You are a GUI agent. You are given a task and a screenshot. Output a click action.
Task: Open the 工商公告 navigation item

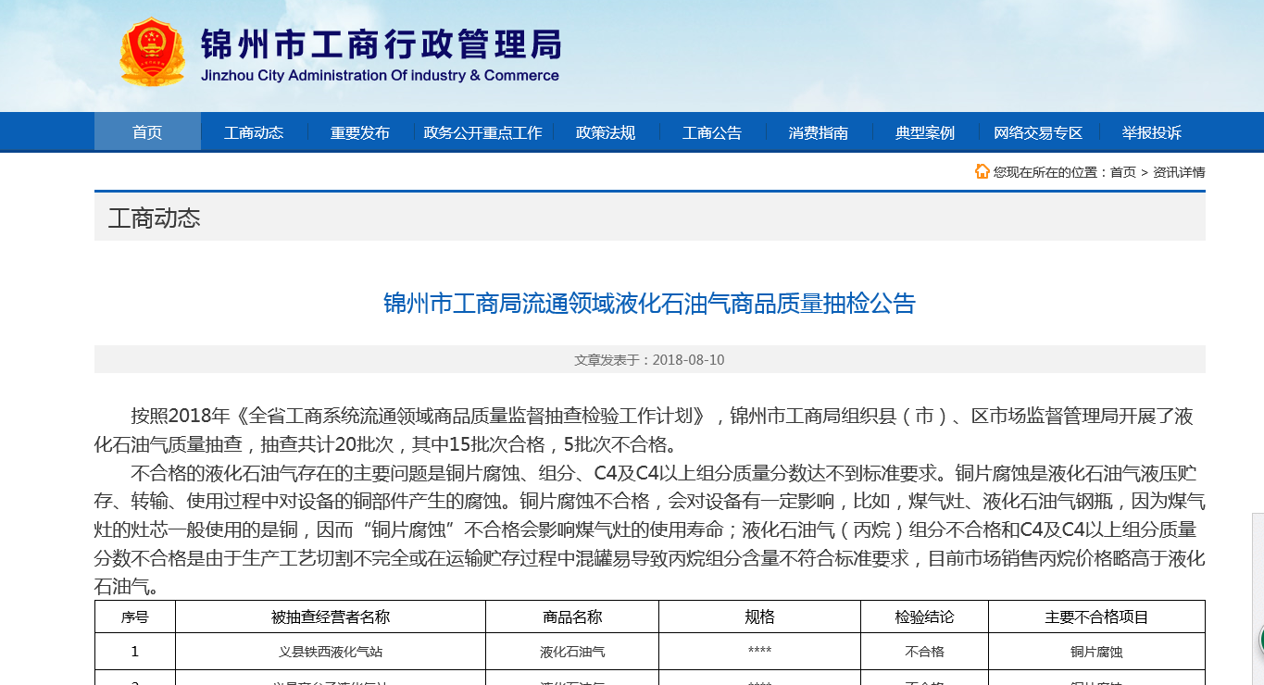tap(712, 132)
